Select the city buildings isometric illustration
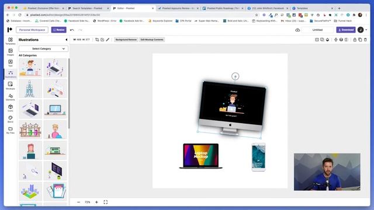The width and height of the screenshot is (374, 210). coord(30,191)
